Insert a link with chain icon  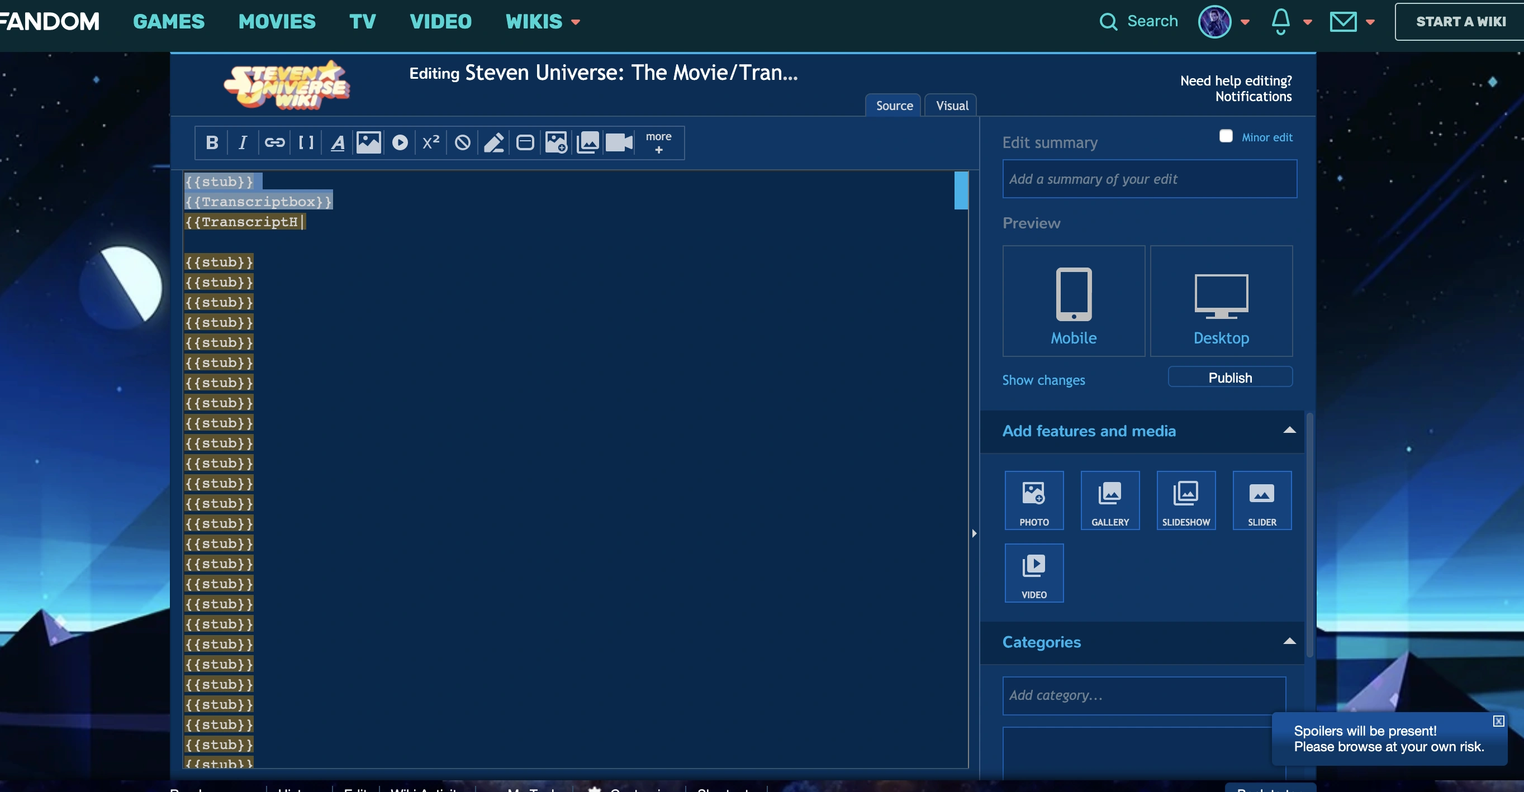pyautogui.click(x=274, y=142)
